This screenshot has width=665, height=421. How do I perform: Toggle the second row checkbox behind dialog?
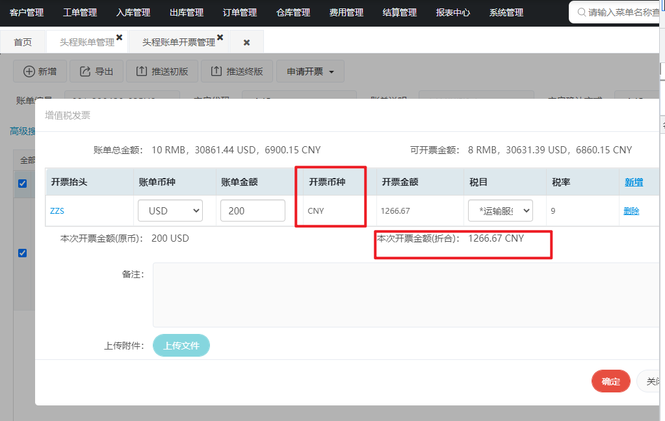[x=23, y=253]
